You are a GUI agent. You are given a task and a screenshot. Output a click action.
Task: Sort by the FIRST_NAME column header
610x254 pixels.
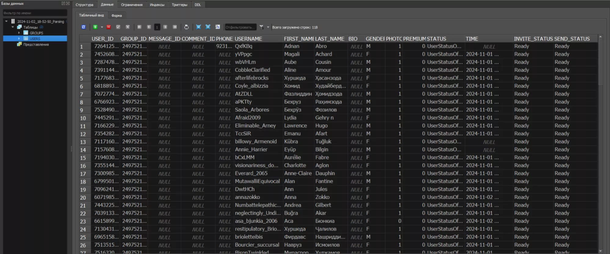[x=299, y=39]
